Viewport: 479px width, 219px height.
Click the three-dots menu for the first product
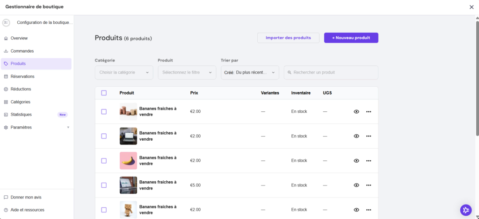(369, 112)
